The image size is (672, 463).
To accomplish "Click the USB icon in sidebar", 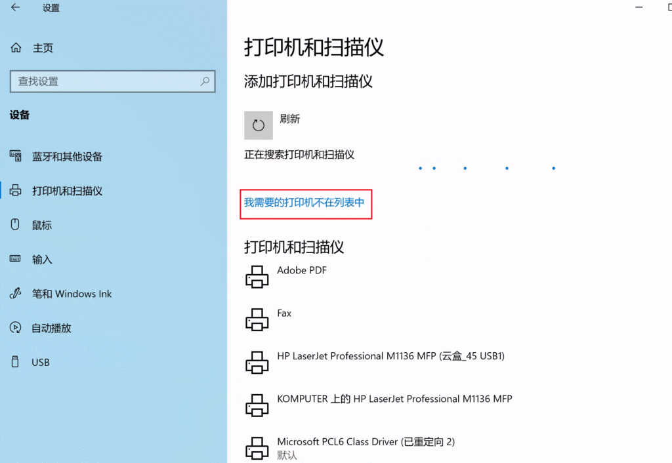I will [x=16, y=362].
